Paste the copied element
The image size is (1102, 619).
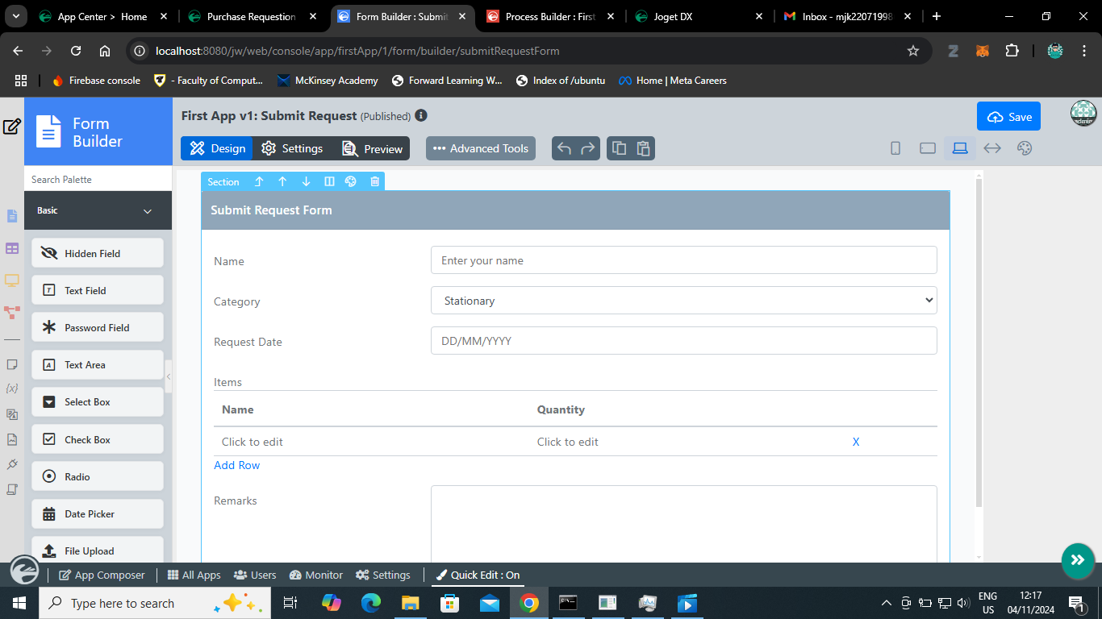click(x=643, y=148)
